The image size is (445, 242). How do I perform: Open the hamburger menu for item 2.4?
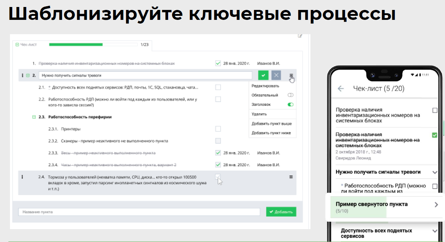(291, 177)
